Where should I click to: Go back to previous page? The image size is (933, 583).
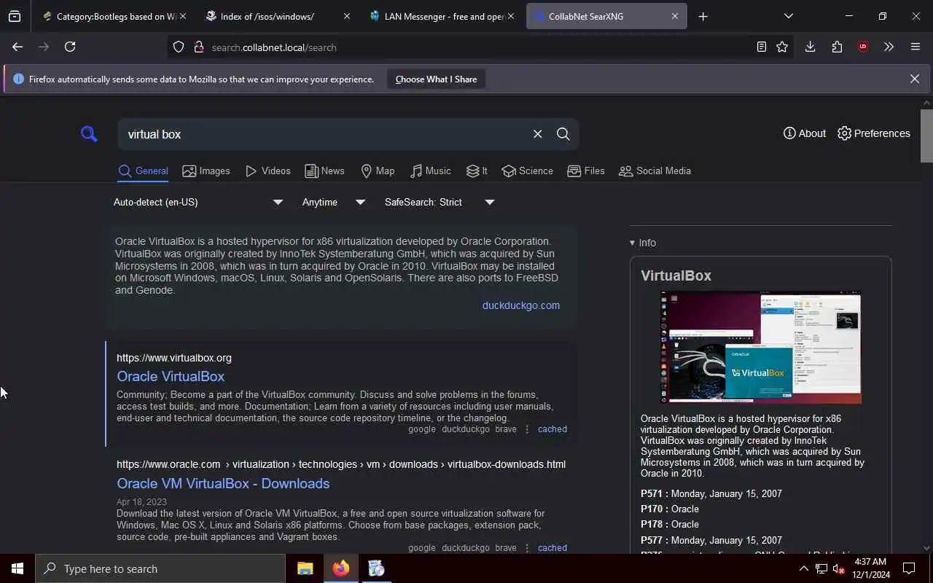click(17, 47)
